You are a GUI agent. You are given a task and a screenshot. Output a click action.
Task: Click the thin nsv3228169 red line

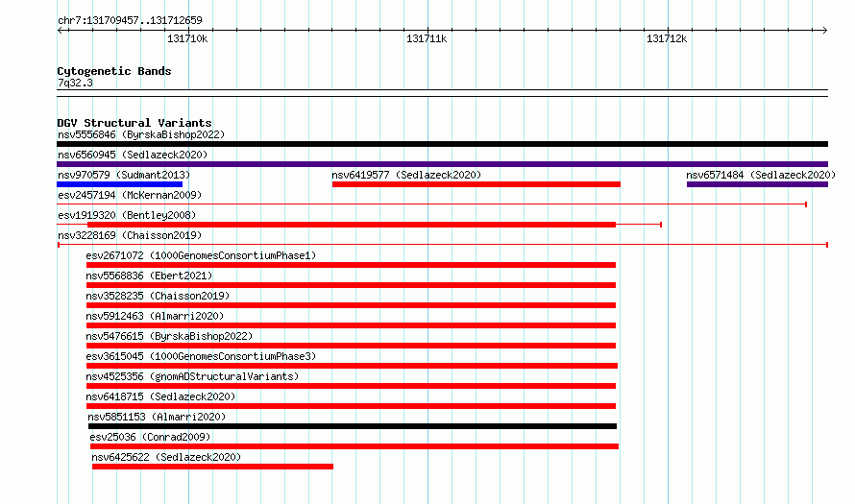click(x=442, y=245)
